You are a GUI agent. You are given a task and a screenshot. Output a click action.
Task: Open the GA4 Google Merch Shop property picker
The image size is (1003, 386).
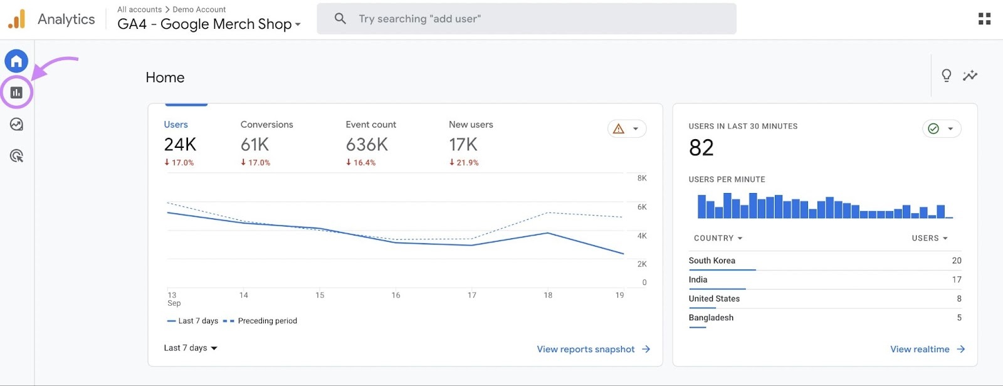tap(209, 24)
